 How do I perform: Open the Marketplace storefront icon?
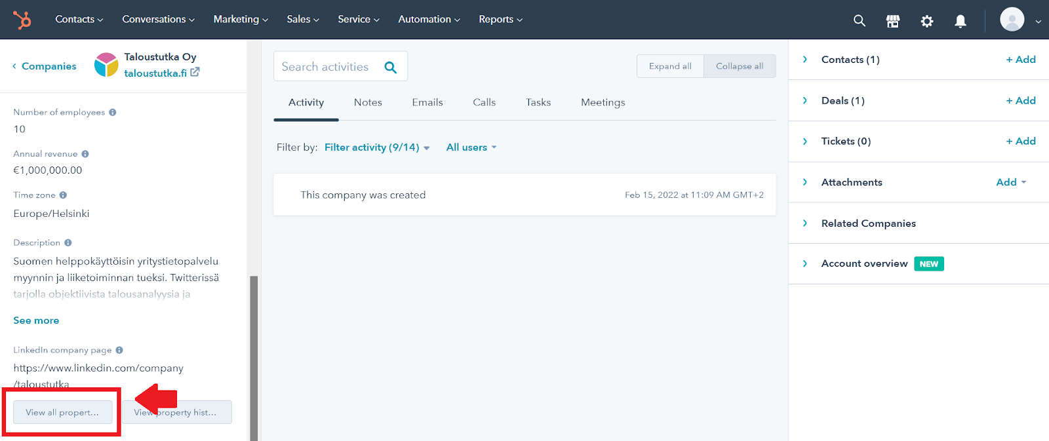point(893,21)
